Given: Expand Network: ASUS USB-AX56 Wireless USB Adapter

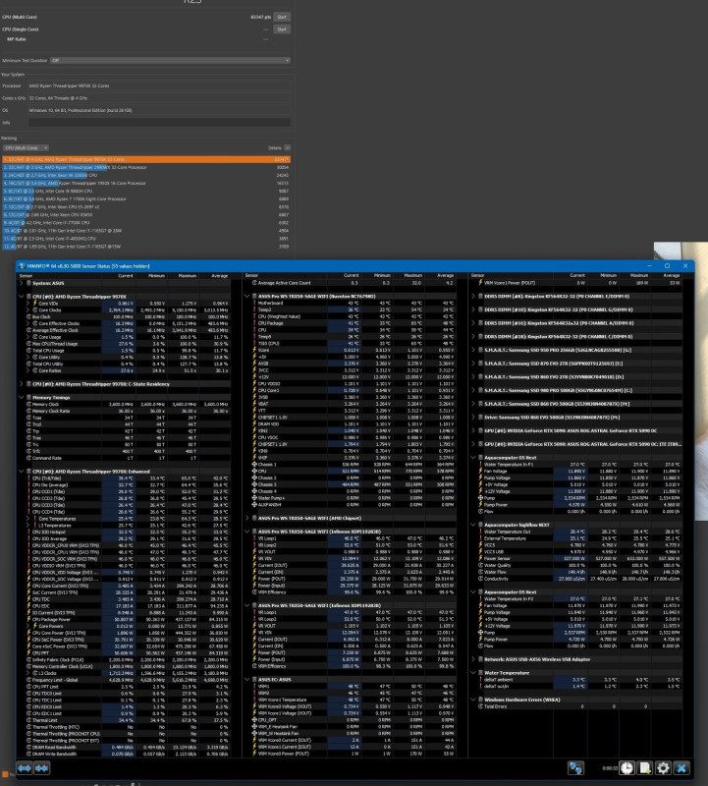Looking at the screenshot, I should [x=473, y=659].
